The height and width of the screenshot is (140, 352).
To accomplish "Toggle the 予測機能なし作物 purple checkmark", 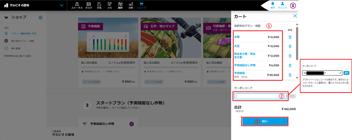I will click(132, 124).
